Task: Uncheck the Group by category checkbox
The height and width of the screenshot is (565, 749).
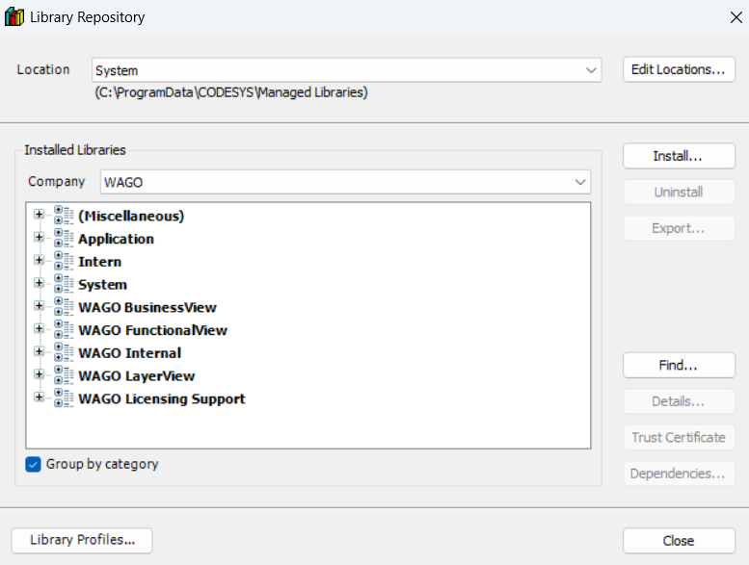Action: [x=35, y=464]
